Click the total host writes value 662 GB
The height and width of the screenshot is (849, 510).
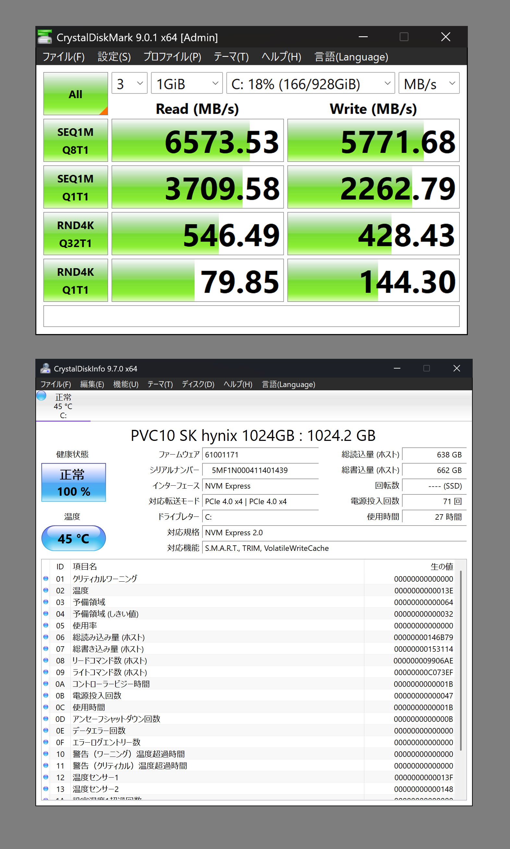pos(434,470)
